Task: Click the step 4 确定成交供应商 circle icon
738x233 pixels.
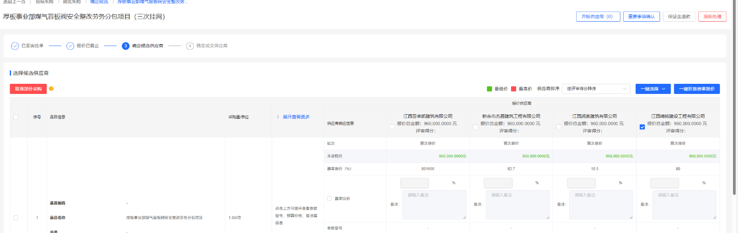Action: (x=190, y=46)
